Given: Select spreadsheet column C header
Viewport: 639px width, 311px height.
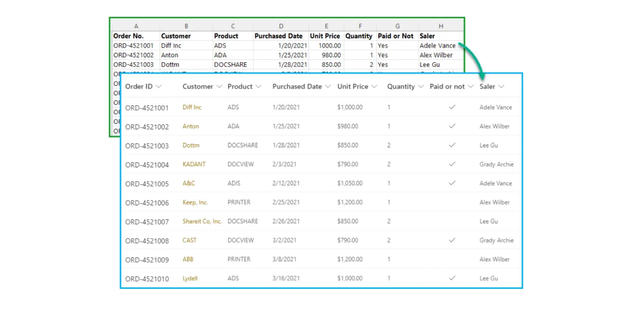Looking at the screenshot, I should tap(233, 26).
